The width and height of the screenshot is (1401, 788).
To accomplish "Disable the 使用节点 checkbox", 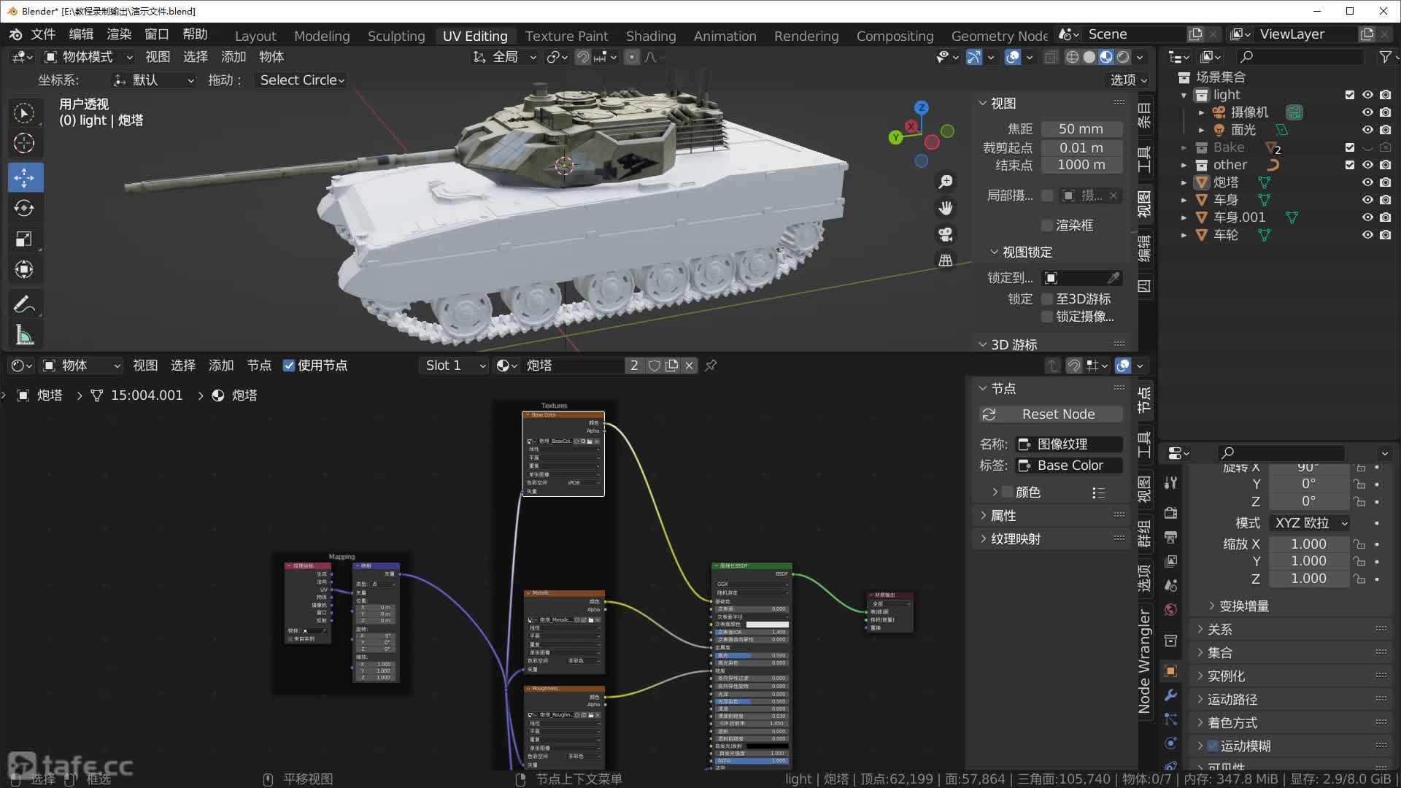I will pyautogui.click(x=289, y=366).
